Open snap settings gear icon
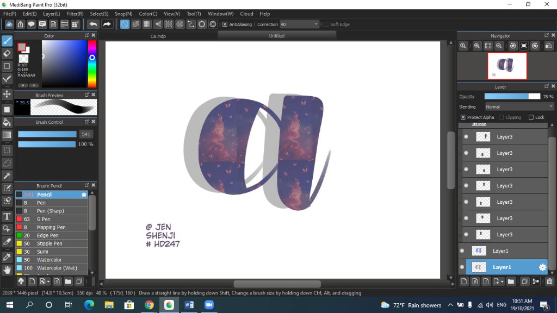 pyautogui.click(x=213, y=24)
